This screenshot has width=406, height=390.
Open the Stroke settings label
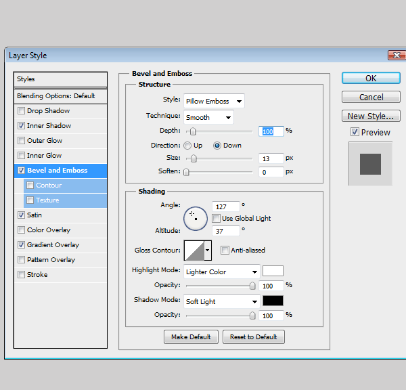[37, 275]
